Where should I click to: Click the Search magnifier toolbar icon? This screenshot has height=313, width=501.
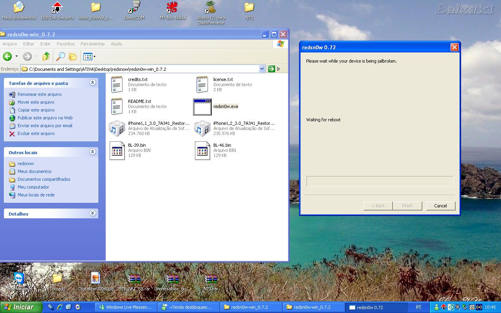pos(60,56)
